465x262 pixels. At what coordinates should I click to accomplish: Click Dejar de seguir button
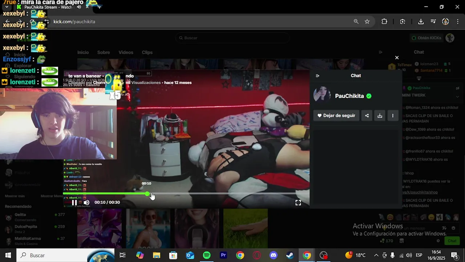pyautogui.click(x=336, y=116)
